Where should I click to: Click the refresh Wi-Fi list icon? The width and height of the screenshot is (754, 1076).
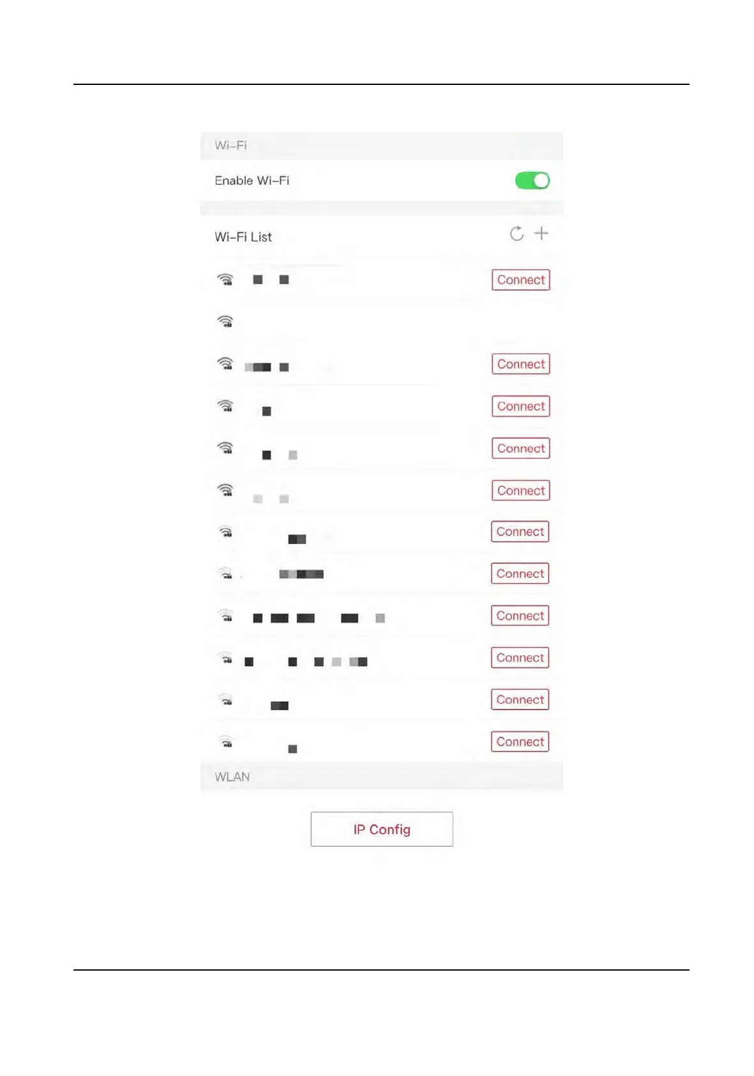coord(516,234)
